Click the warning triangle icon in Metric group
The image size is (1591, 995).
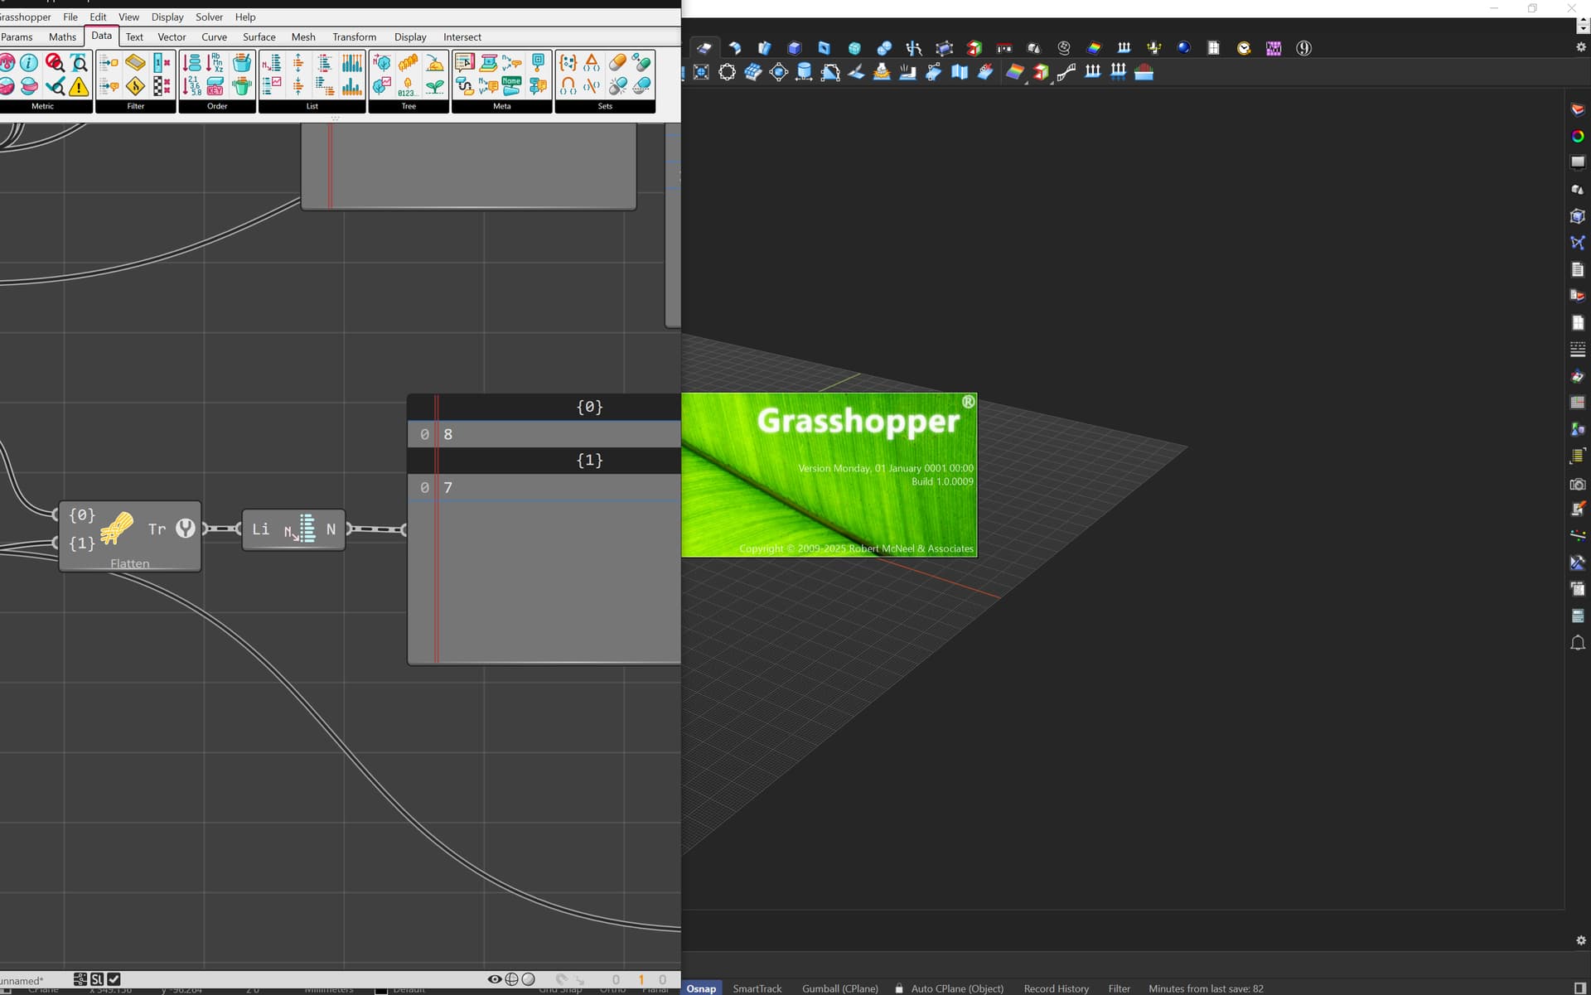(x=79, y=86)
